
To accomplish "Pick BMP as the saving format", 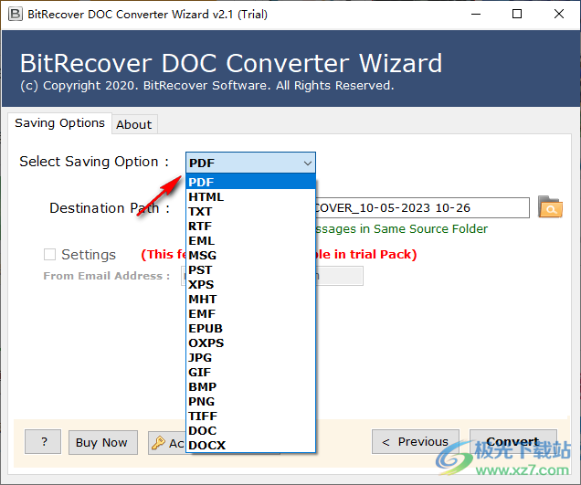I will coord(251,387).
